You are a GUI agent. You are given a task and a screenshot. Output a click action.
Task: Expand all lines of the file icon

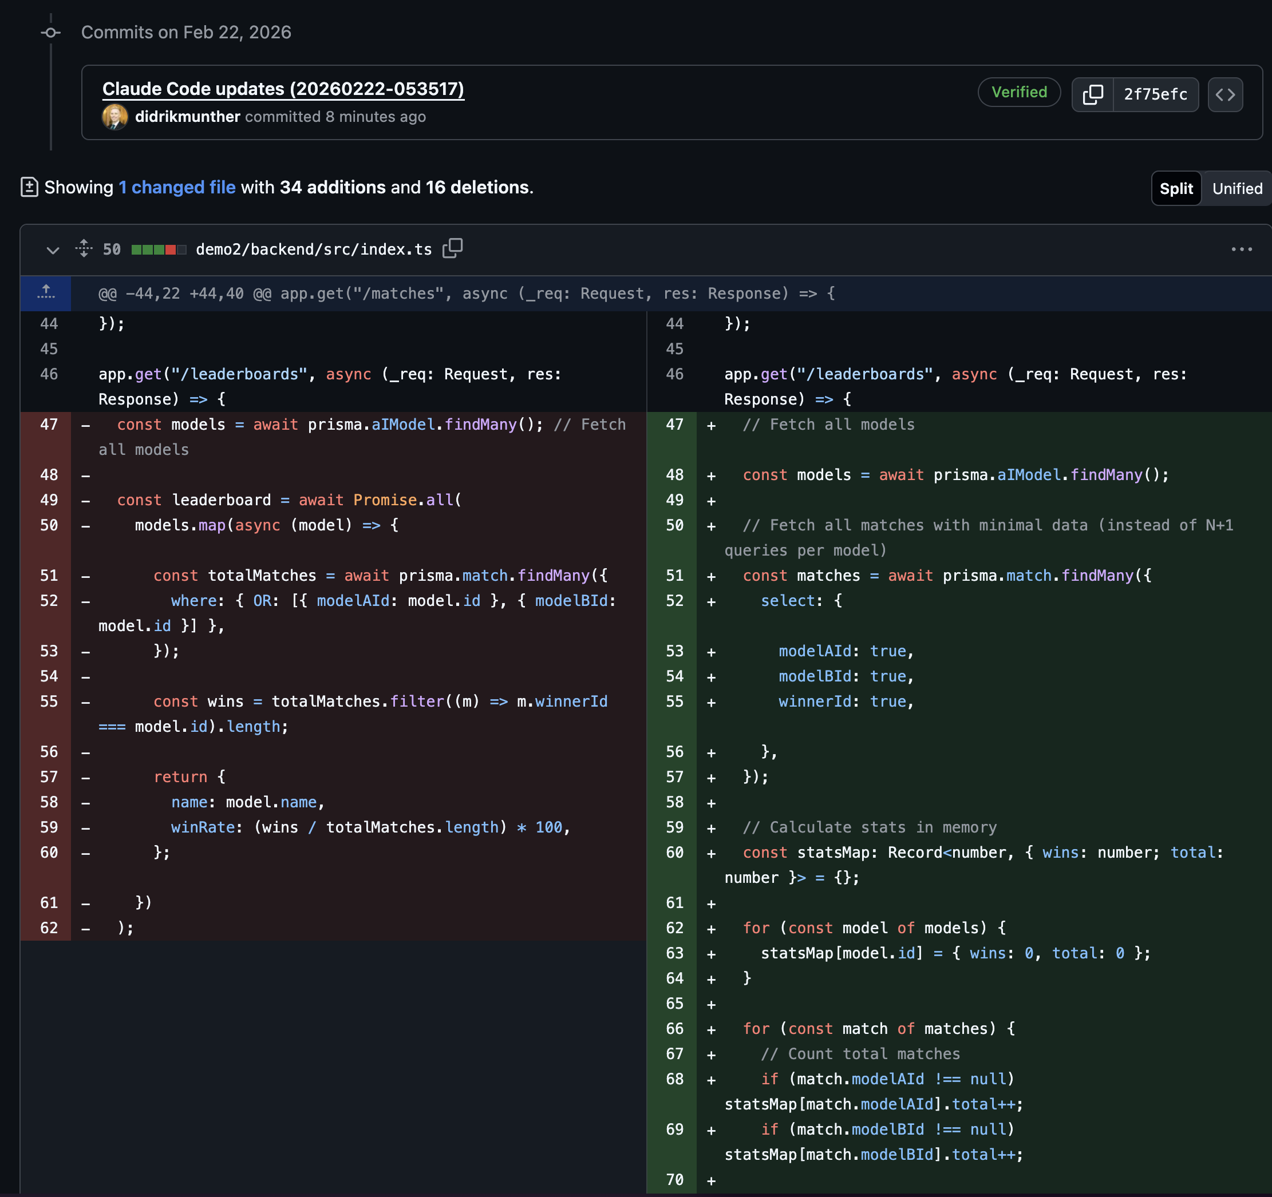(84, 248)
